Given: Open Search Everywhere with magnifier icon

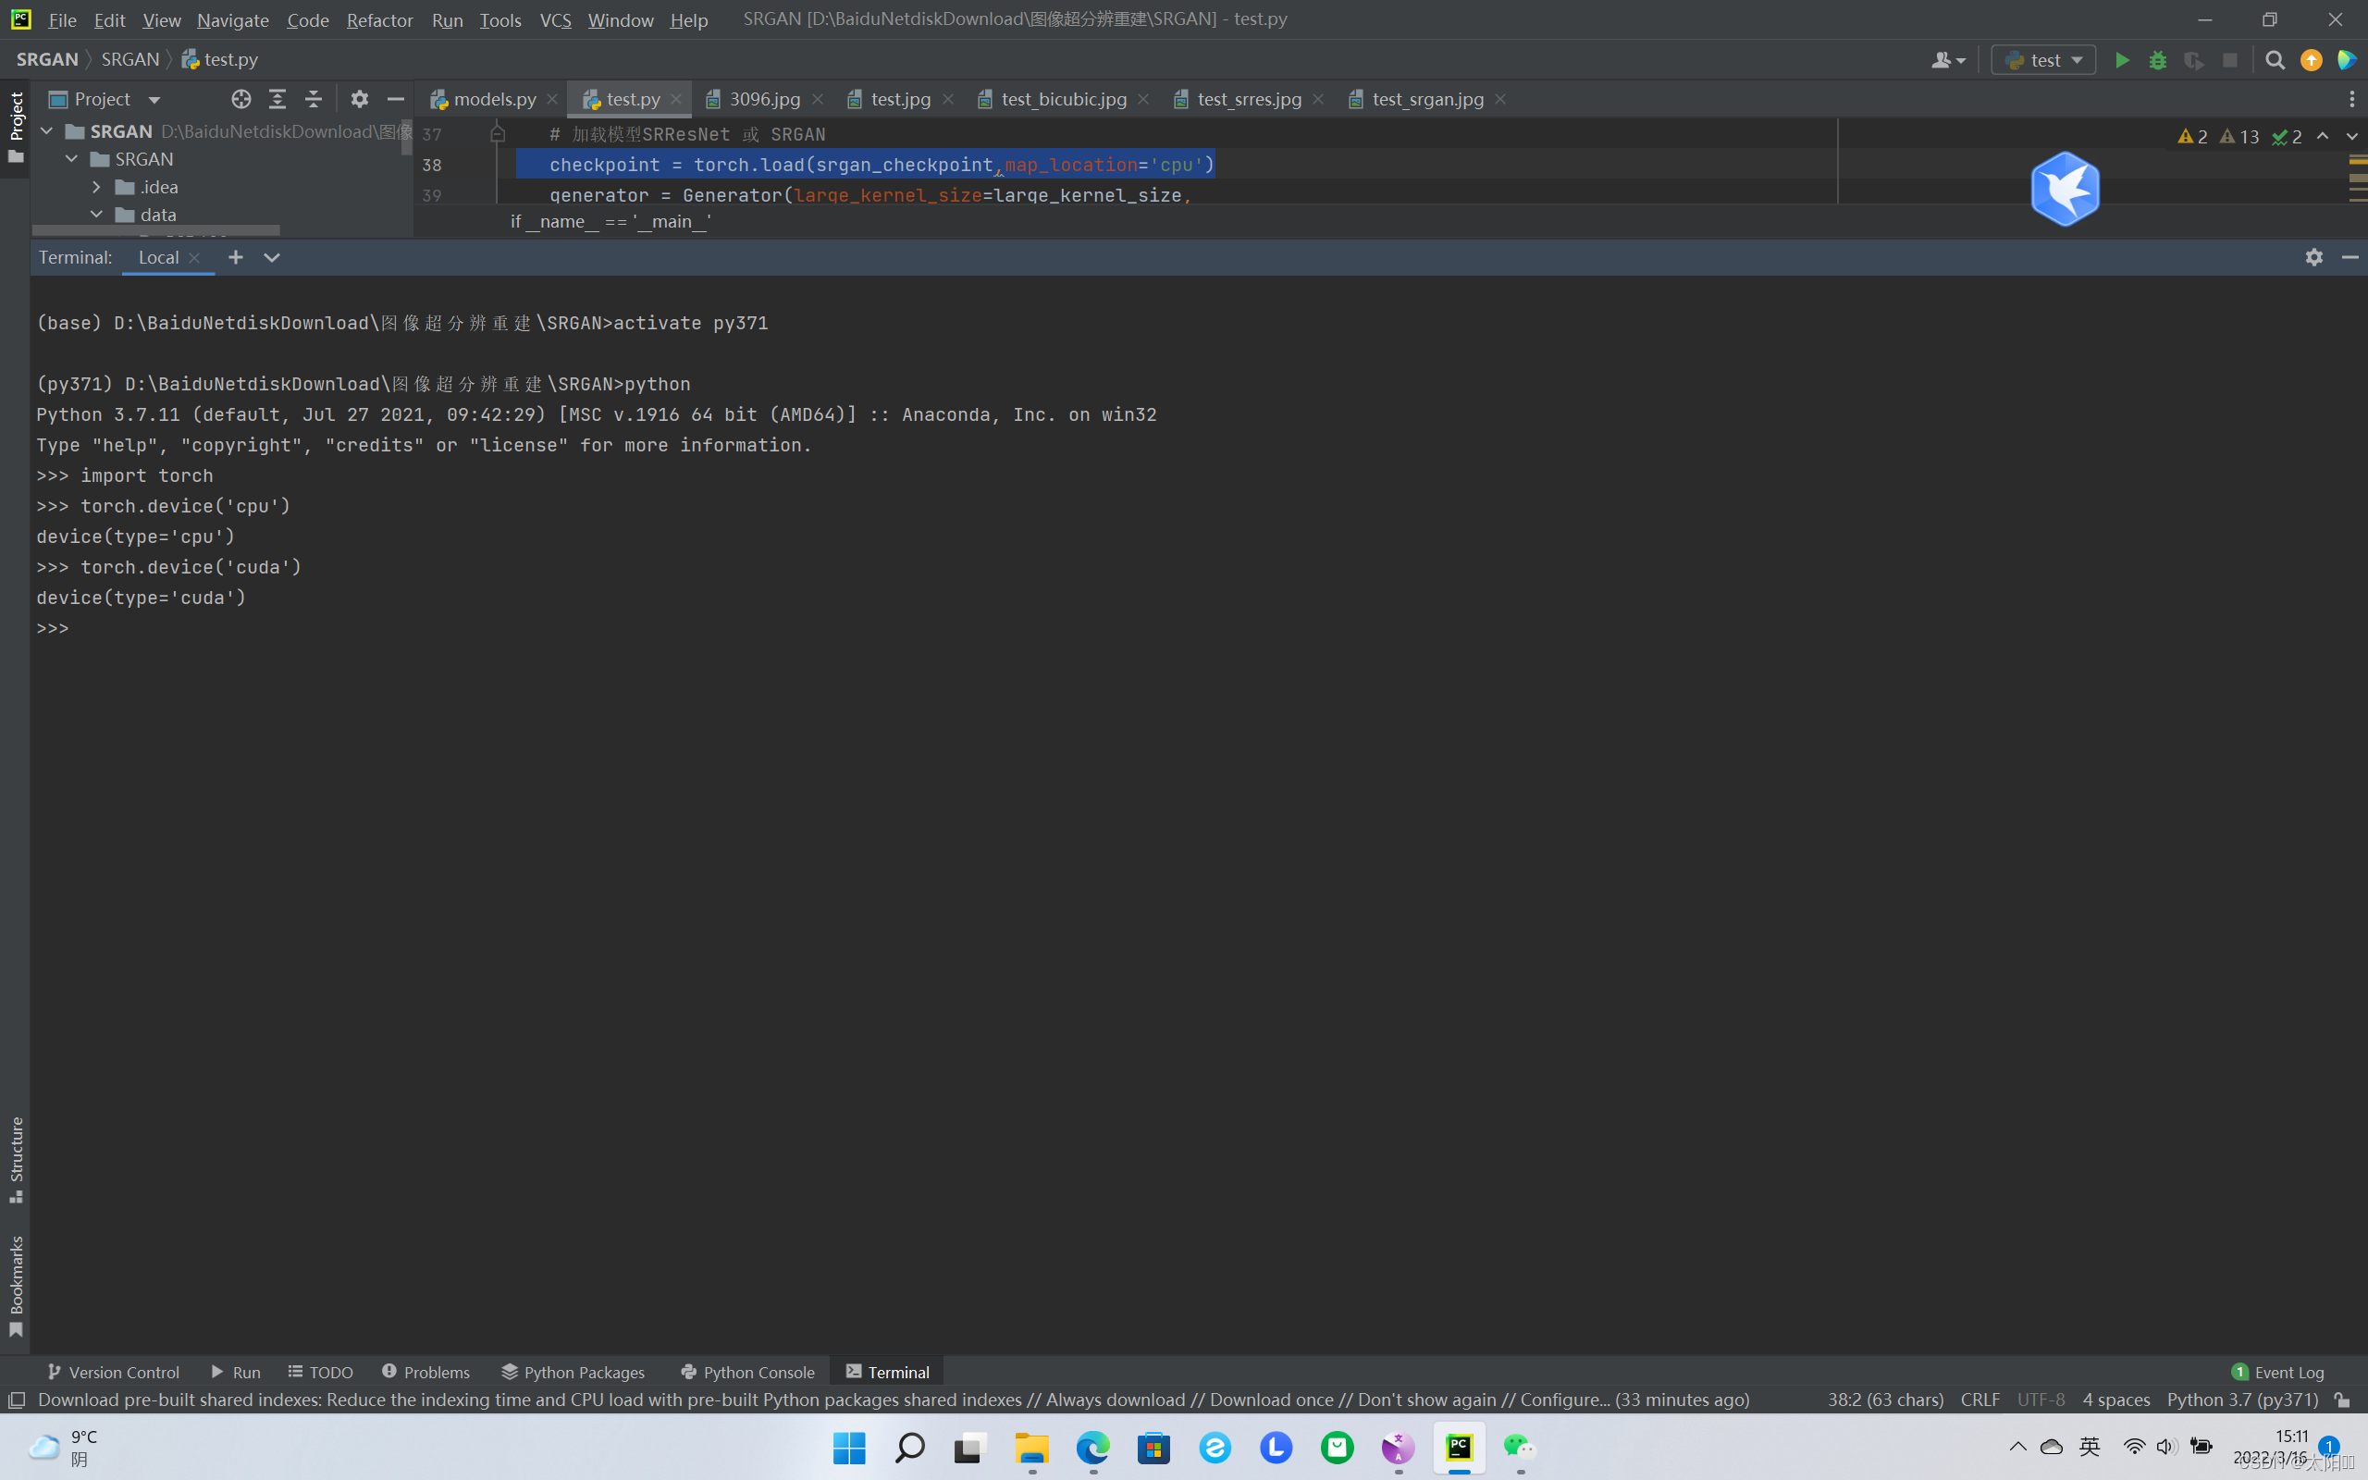Looking at the screenshot, I should point(2275,58).
